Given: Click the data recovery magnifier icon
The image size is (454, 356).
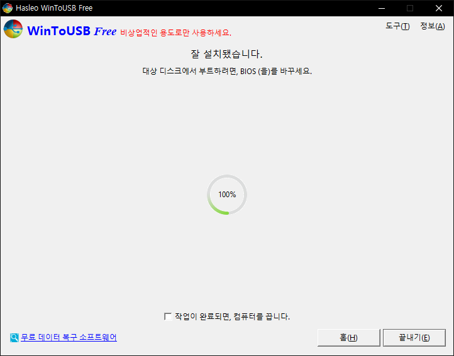Looking at the screenshot, I should click(14, 338).
